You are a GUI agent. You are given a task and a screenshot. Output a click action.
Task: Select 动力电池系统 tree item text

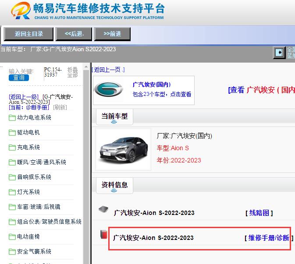[x=34, y=118]
